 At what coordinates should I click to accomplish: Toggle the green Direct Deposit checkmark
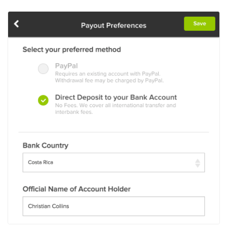tap(43, 100)
